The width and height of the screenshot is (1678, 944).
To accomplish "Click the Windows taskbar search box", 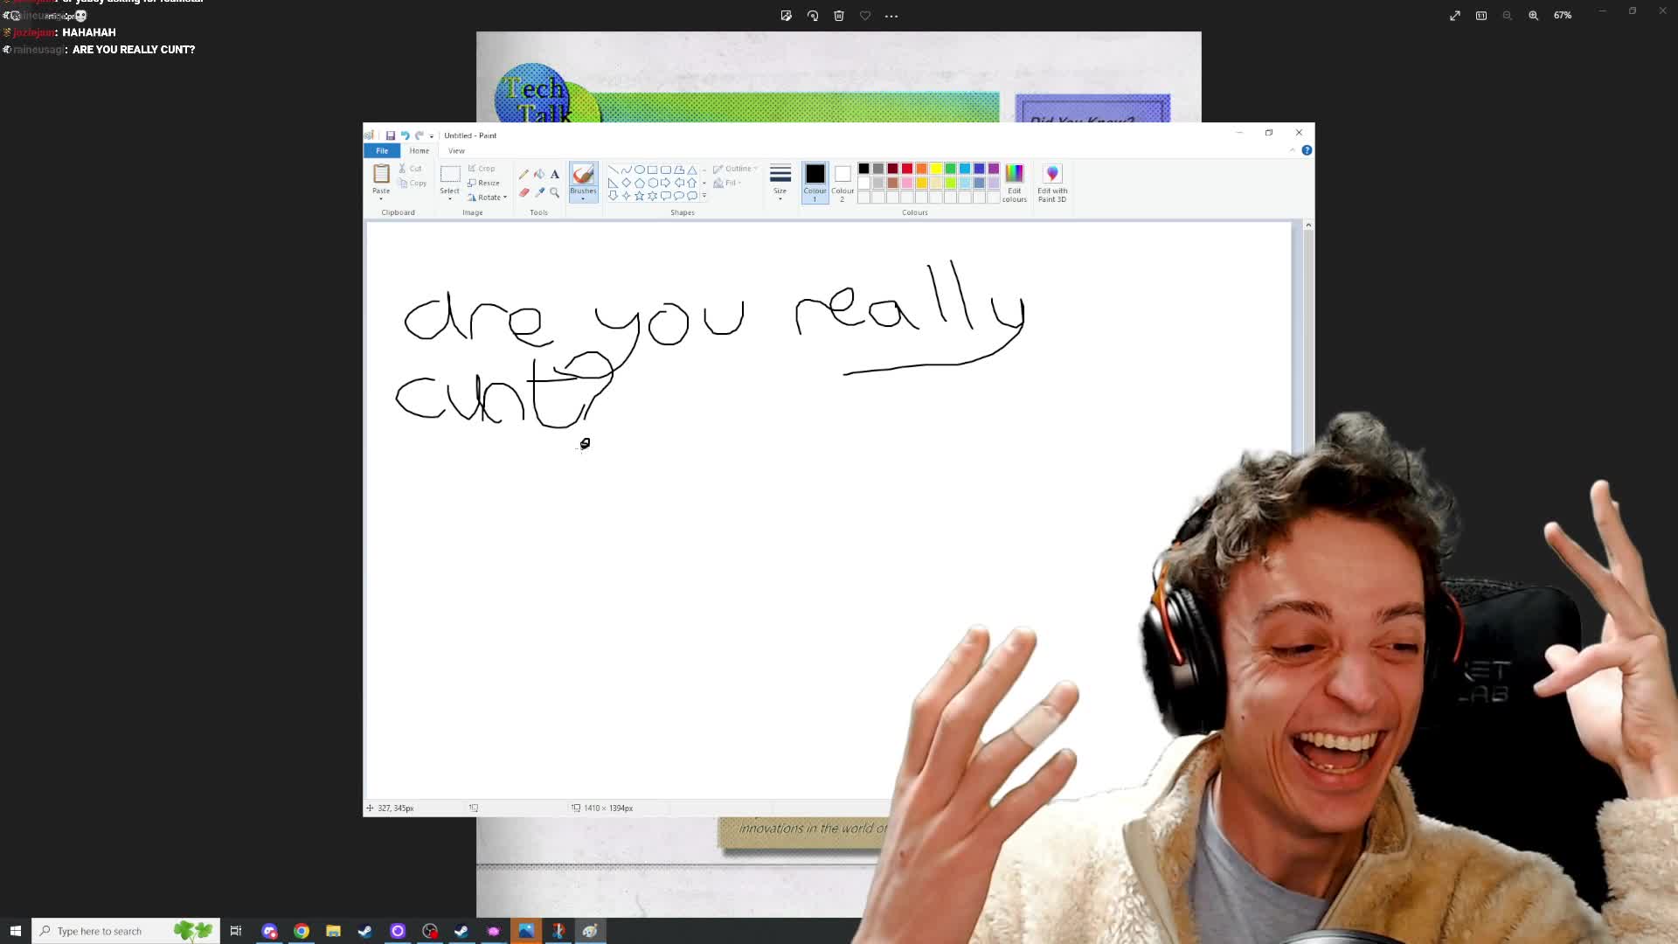I will point(126,931).
